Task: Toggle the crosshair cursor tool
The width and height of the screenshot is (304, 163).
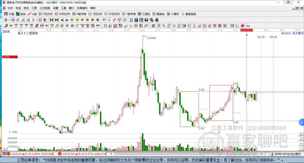Action: click(x=109, y=20)
